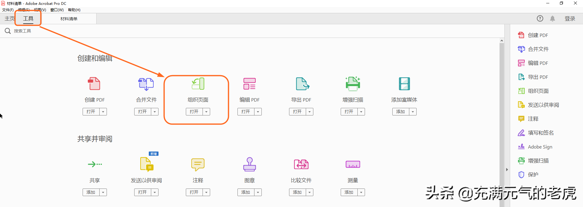Click the Combine Files (合并文件) grid icon
This screenshot has height=207, width=583.
tap(146, 84)
